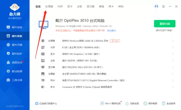Screen dimensions: 181x110
Task: Click the Pentium G640 processor description
Action: pos(85,41)
